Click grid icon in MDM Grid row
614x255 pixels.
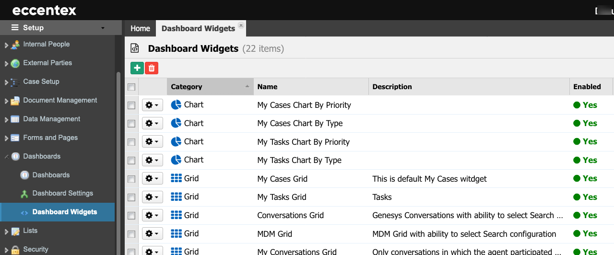(176, 233)
